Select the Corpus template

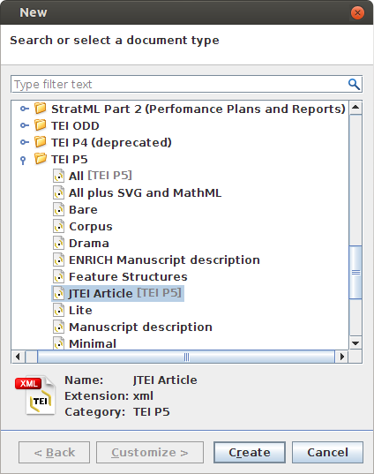click(91, 227)
